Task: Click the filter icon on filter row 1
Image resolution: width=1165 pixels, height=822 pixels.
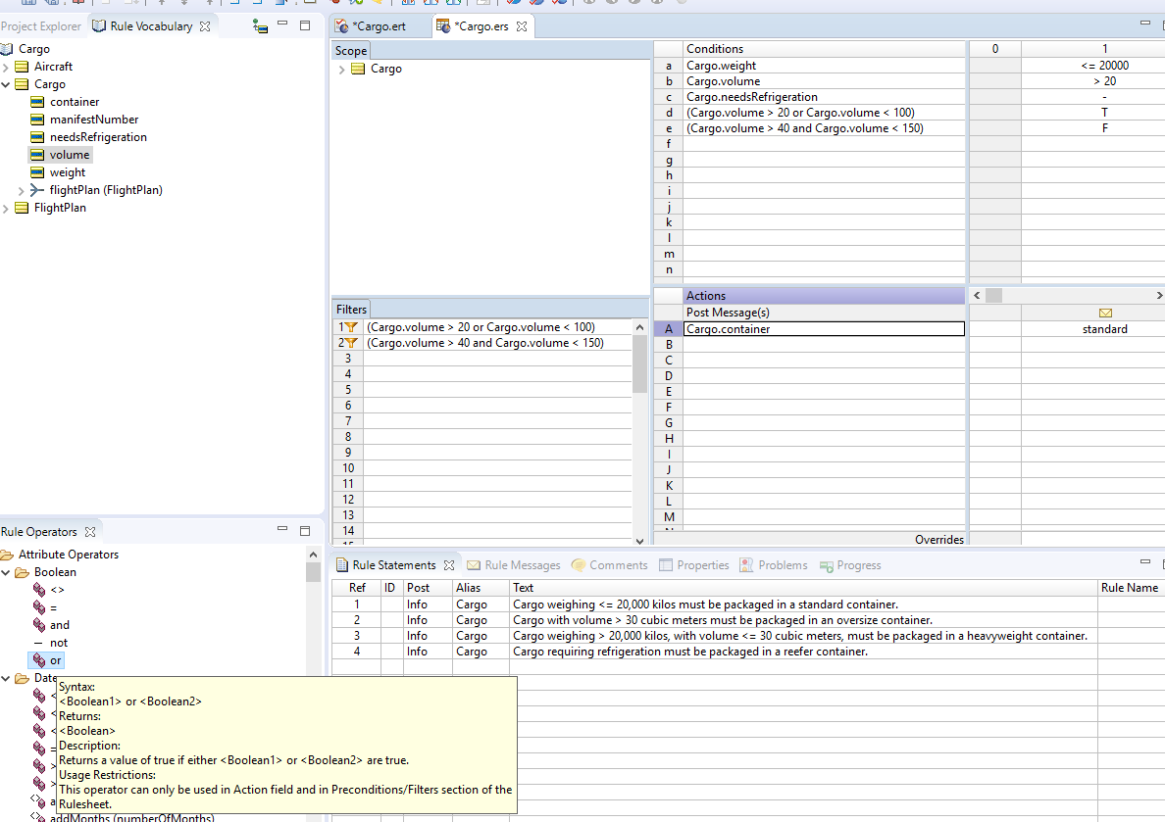Action: coord(351,327)
